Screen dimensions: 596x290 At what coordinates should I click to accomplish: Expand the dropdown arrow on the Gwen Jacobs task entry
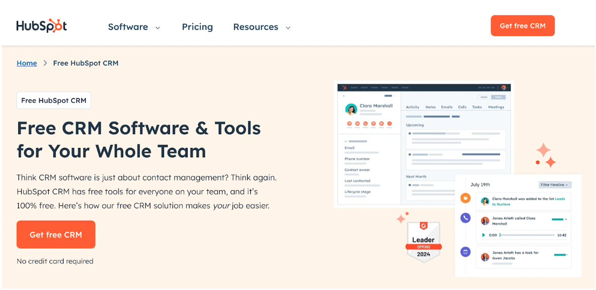click(x=567, y=255)
